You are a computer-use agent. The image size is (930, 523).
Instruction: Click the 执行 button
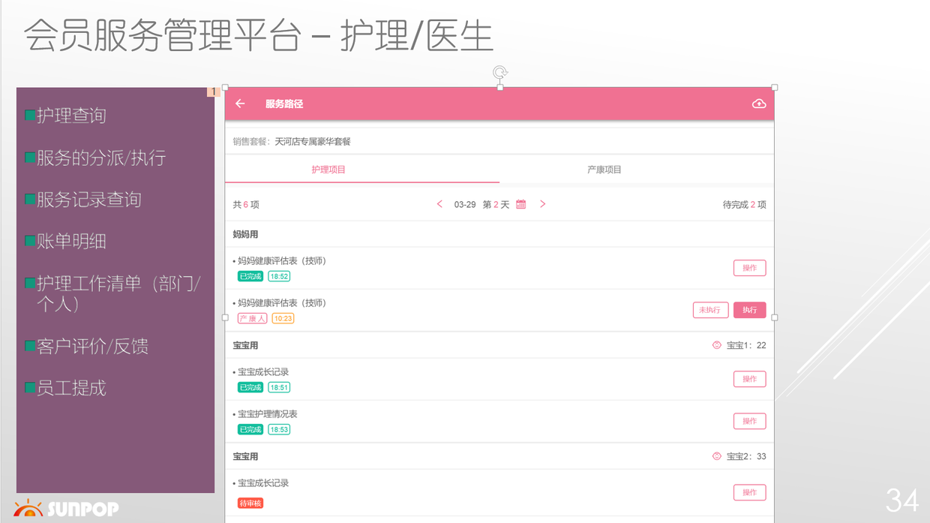(749, 310)
